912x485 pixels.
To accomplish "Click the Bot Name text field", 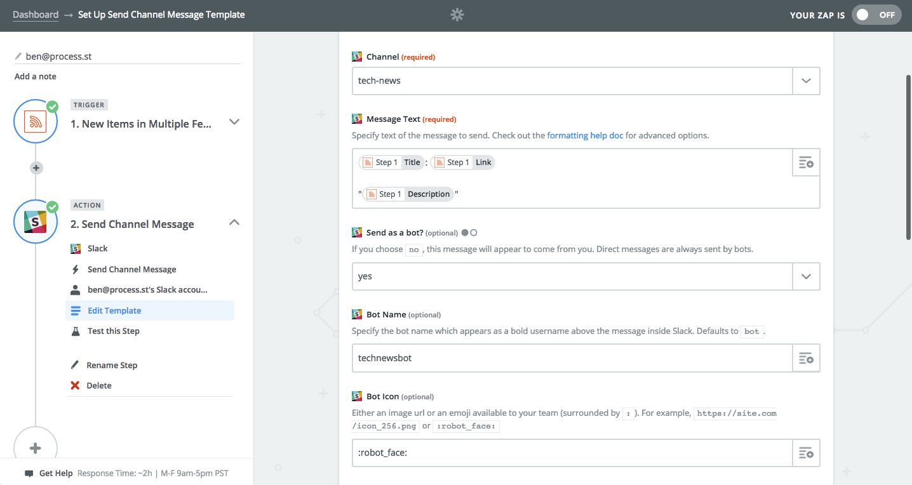I will tap(572, 358).
